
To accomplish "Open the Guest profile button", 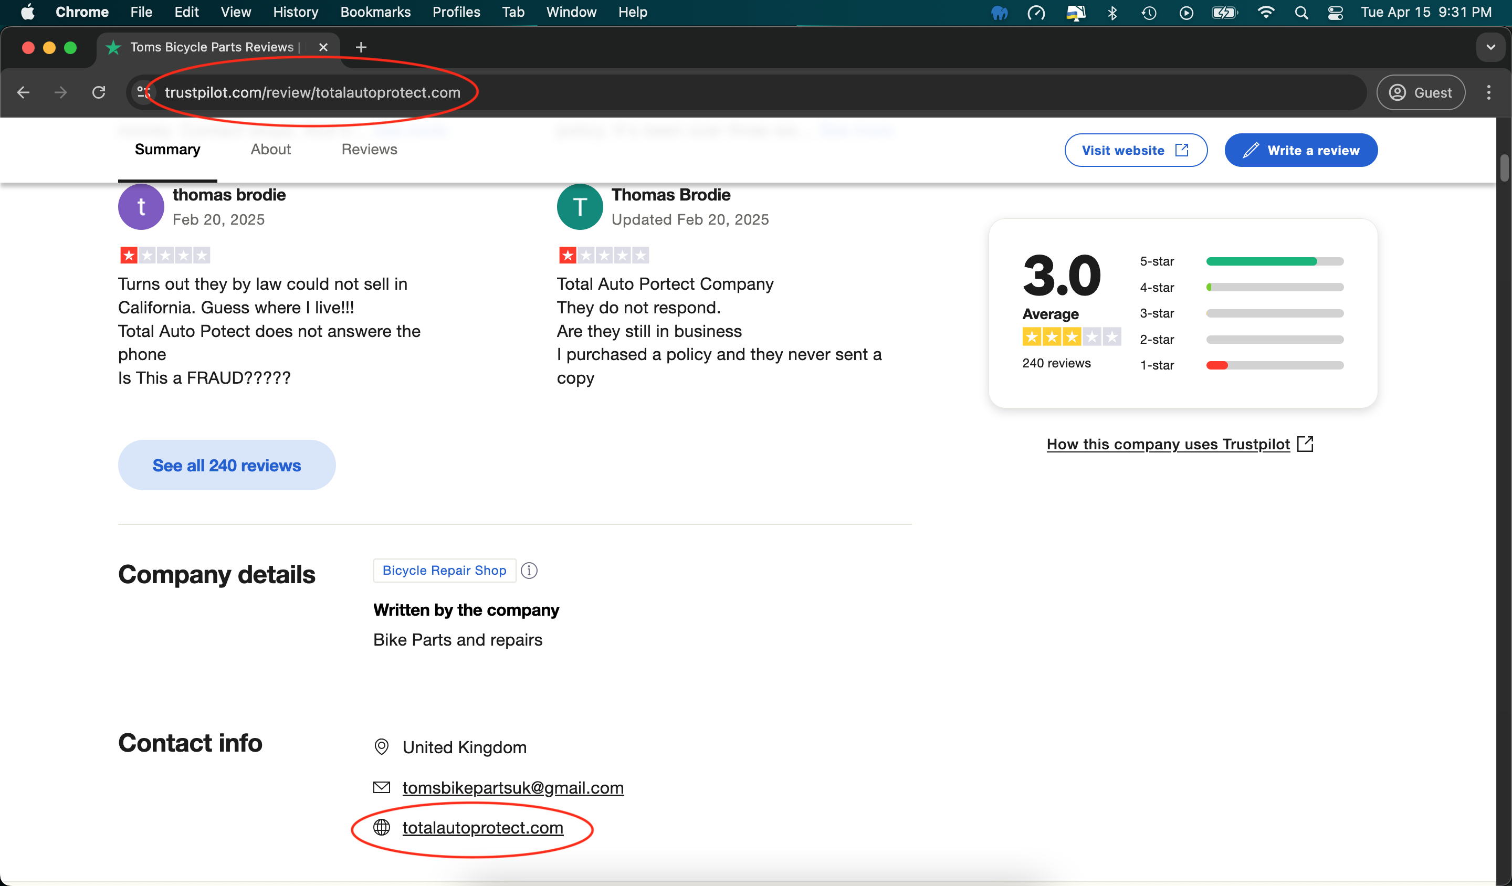I will pyautogui.click(x=1420, y=92).
